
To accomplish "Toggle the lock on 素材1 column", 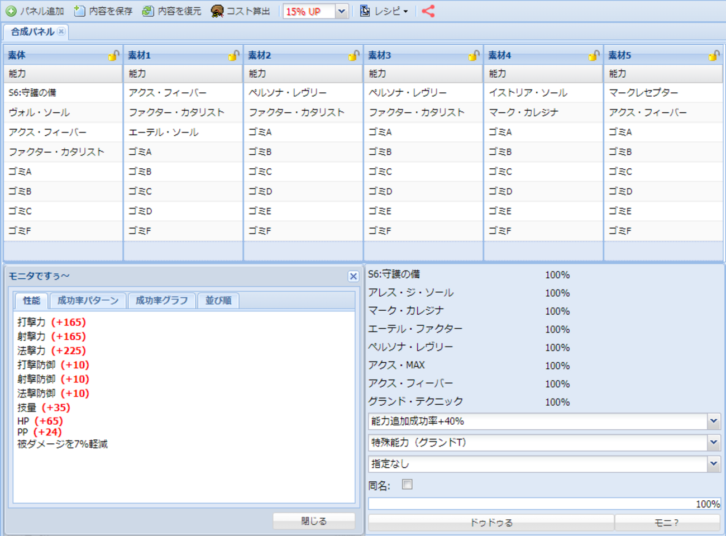I will click(x=233, y=55).
